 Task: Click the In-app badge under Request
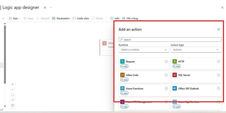[124, 66]
